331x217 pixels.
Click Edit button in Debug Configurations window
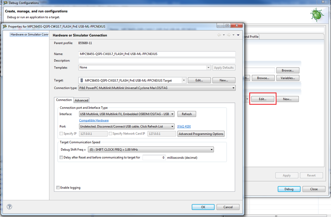pos(263,99)
